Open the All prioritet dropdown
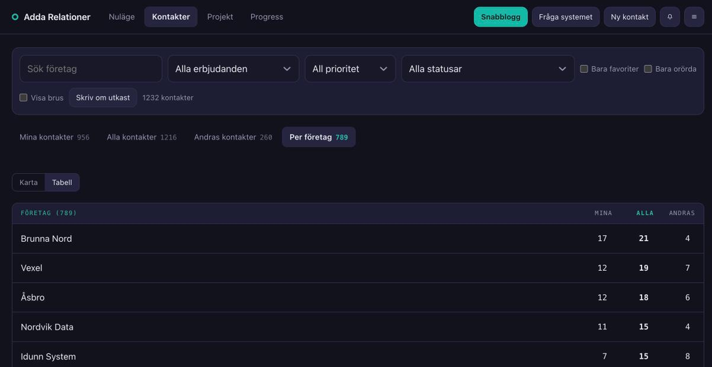712x367 pixels. tap(350, 69)
